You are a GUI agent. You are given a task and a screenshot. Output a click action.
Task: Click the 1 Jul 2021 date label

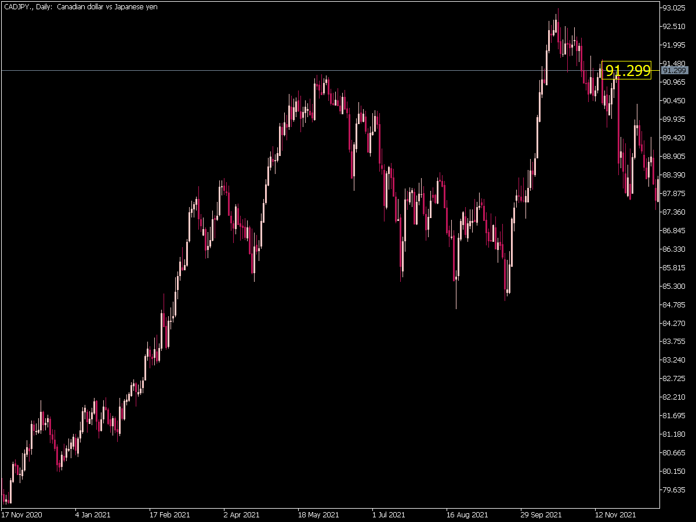[389, 515]
